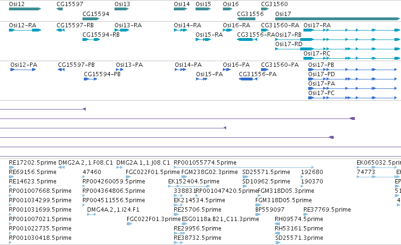
Task: Select the Osi14-RA transcript
Action: pyautogui.click(x=180, y=30)
